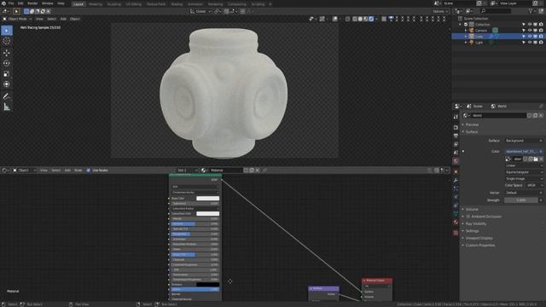Switch viewport to rendered shading
The width and height of the screenshot is (546, 307).
tap(371, 19)
